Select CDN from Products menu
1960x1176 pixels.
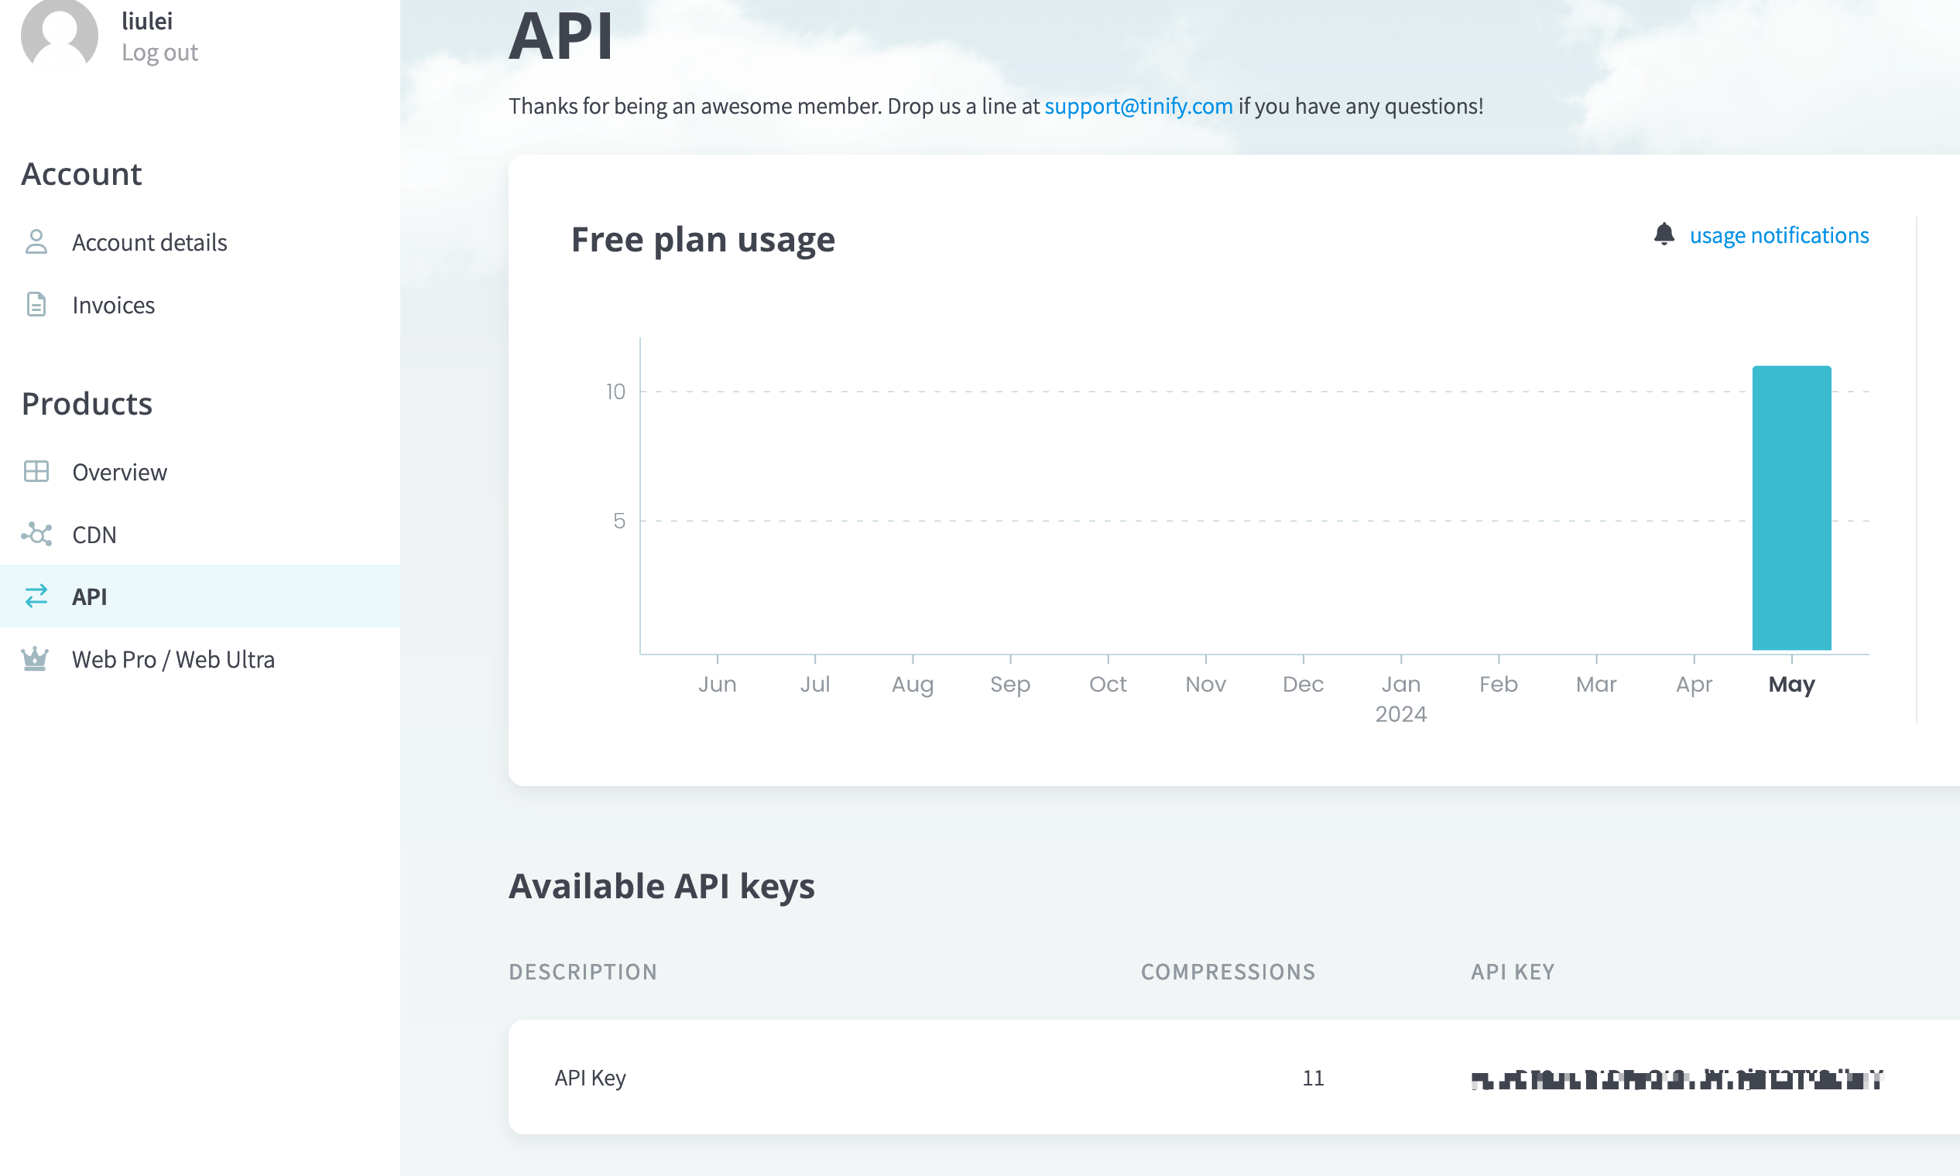pos(94,535)
